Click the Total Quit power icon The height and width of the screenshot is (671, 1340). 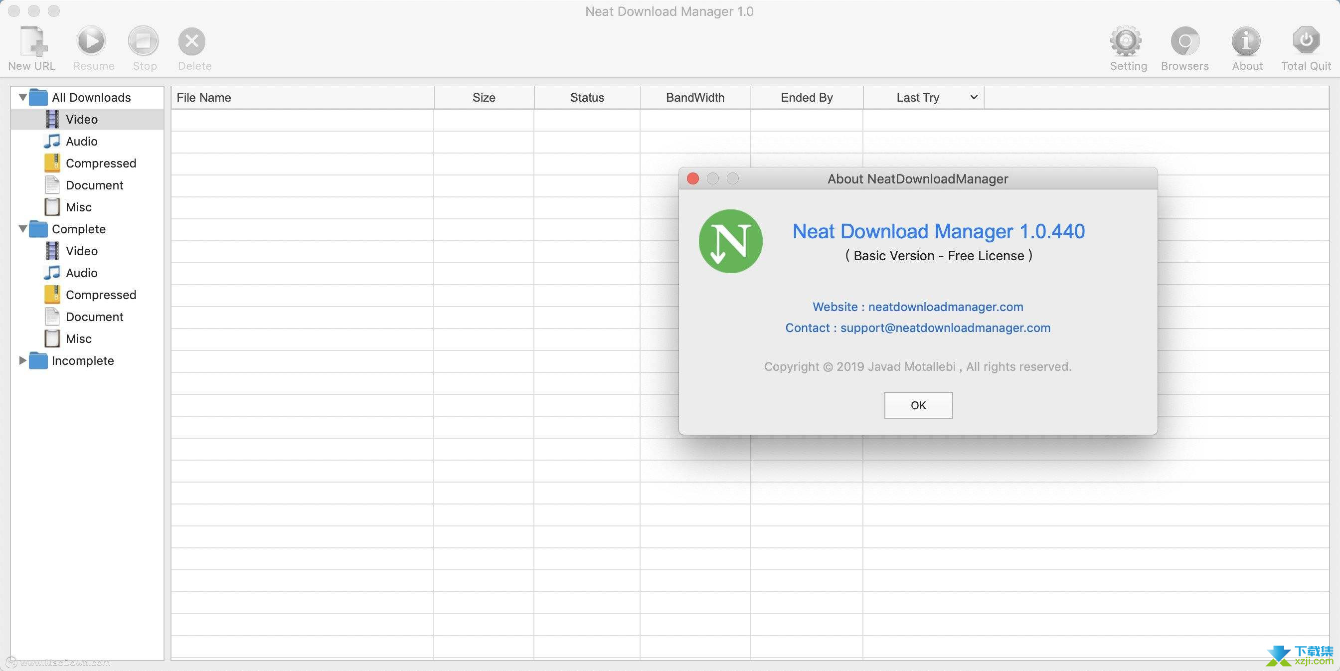point(1306,40)
